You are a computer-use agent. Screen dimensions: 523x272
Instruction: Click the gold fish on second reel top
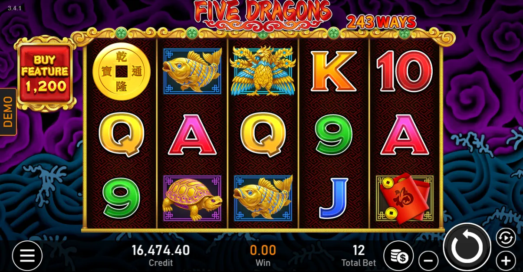tap(192, 70)
